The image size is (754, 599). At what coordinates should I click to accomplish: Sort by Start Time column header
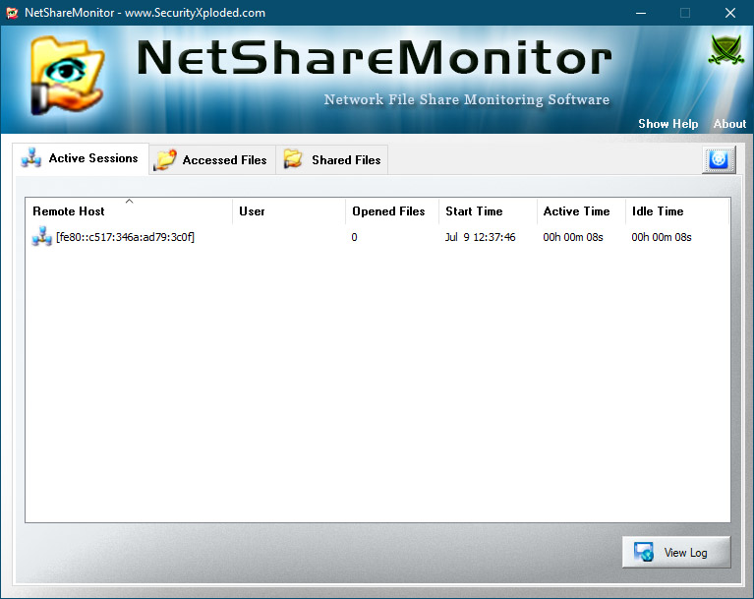pos(488,211)
